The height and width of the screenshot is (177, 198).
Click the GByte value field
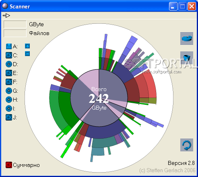(15, 24)
